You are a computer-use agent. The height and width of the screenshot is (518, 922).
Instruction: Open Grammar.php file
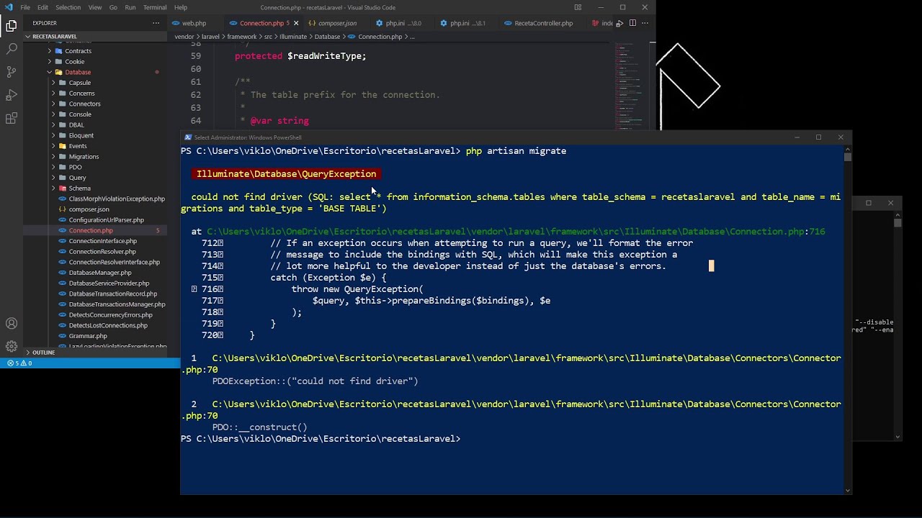tap(88, 336)
